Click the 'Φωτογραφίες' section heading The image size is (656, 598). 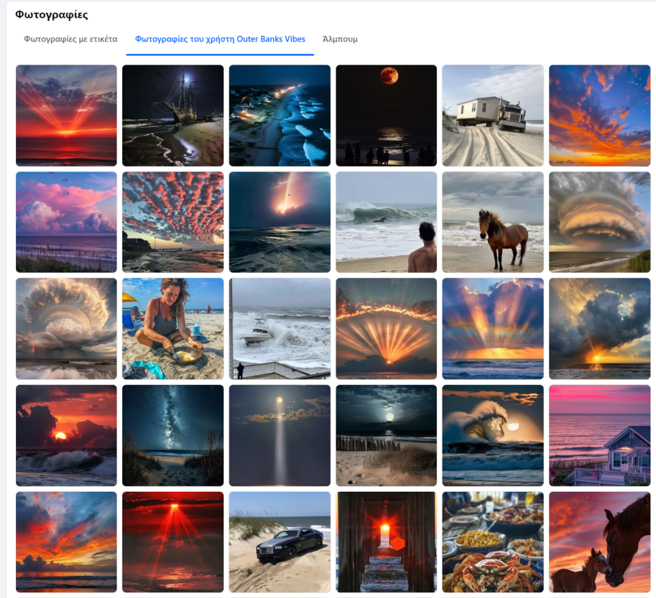[51, 15]
